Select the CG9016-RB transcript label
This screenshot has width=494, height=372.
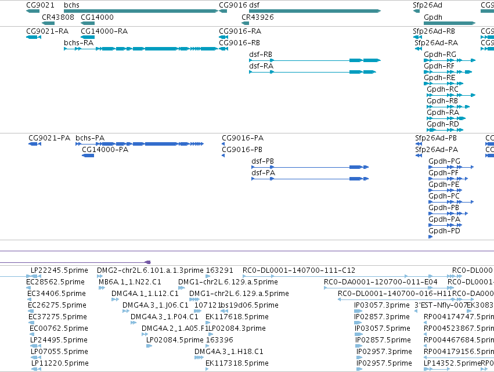click(x=239, y=43)
